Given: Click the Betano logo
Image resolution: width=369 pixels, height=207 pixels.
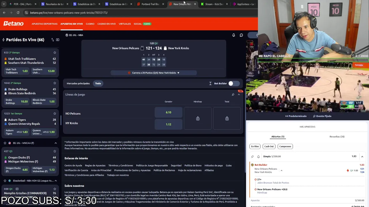Looking at the screenshot, I should [14, 24].
